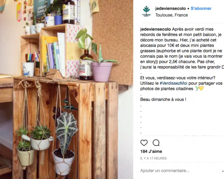This screenshot has width=224, height=179.
Task: Open the jedeviensecolo profile picture
Action: coord(146,11)
